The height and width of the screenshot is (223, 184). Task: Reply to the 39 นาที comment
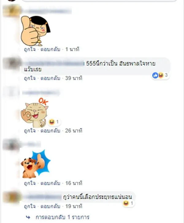(x=50, y=78)
